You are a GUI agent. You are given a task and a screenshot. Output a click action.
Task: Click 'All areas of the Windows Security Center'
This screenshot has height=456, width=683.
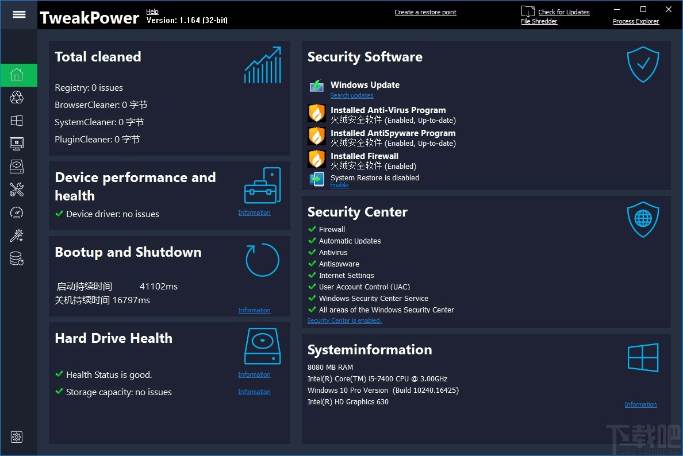(386, 310)
